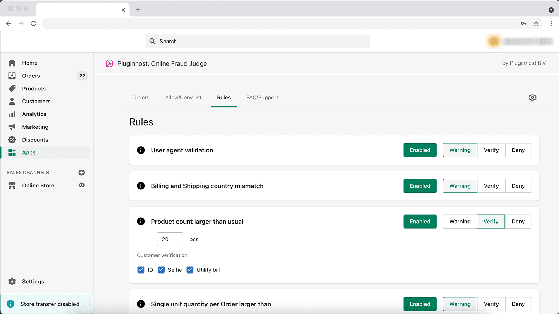
Task: Open the Marketing section
Action: (35, 127)
